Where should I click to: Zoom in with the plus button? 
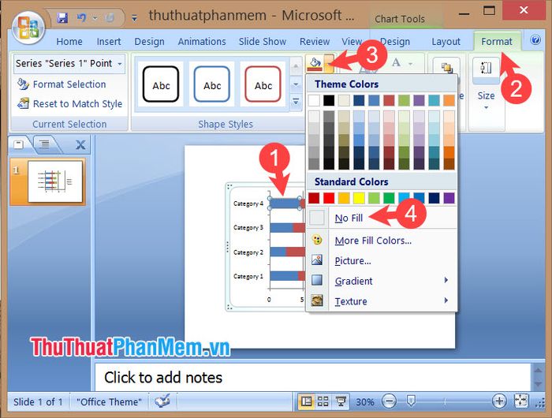tap(499, 401)
